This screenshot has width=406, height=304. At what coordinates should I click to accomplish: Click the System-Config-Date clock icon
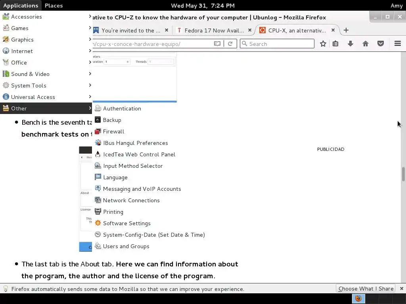[98, 234]
